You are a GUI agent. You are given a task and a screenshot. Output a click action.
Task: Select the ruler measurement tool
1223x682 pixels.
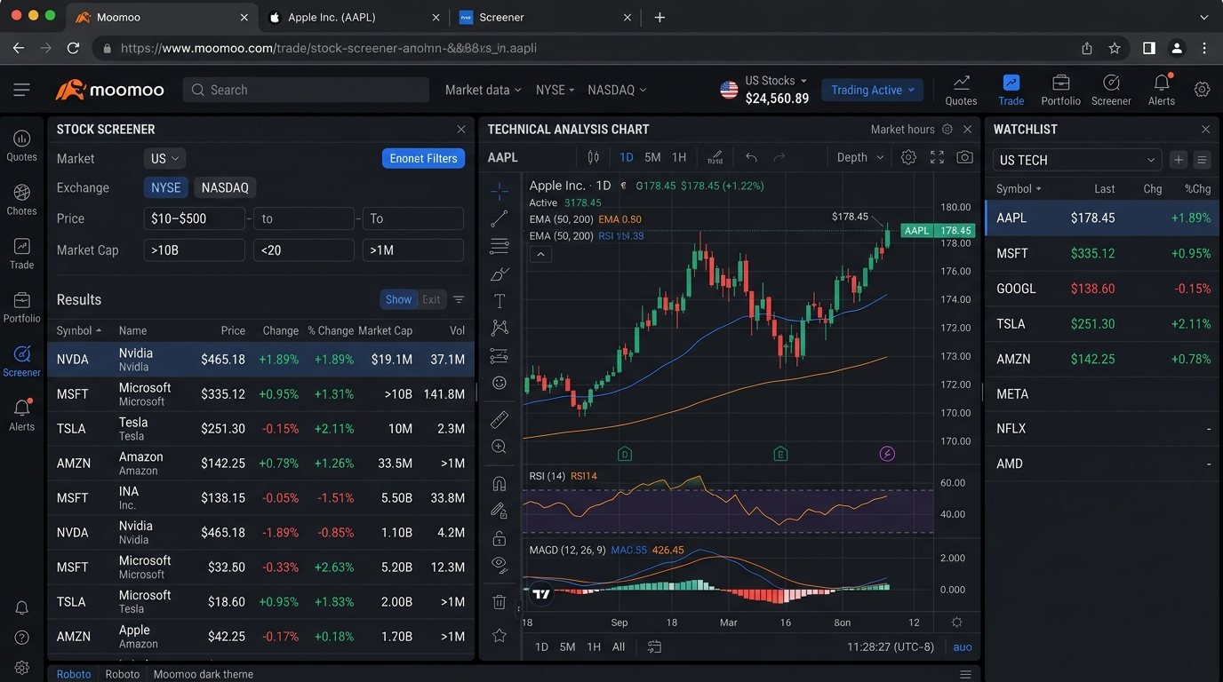[499, 419]
